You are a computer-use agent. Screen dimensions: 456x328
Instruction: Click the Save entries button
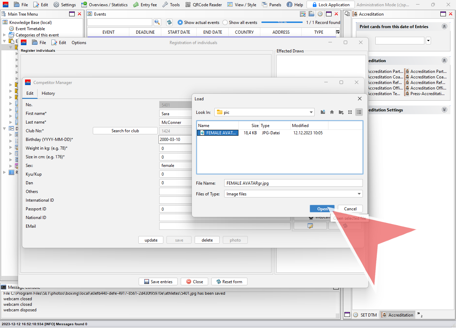158,281
